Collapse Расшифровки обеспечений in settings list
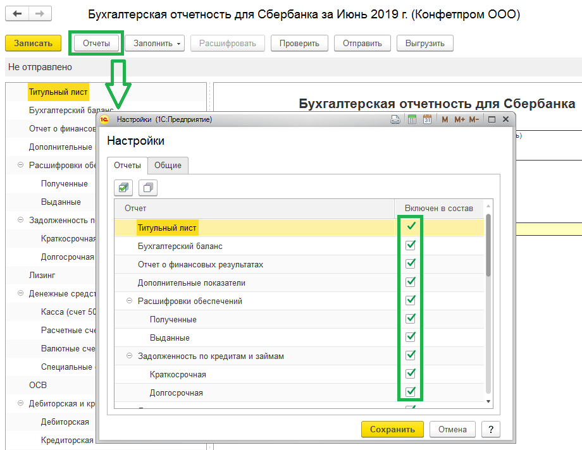The width and height of the screenshot is (582, 450). [x=130, y=301]
